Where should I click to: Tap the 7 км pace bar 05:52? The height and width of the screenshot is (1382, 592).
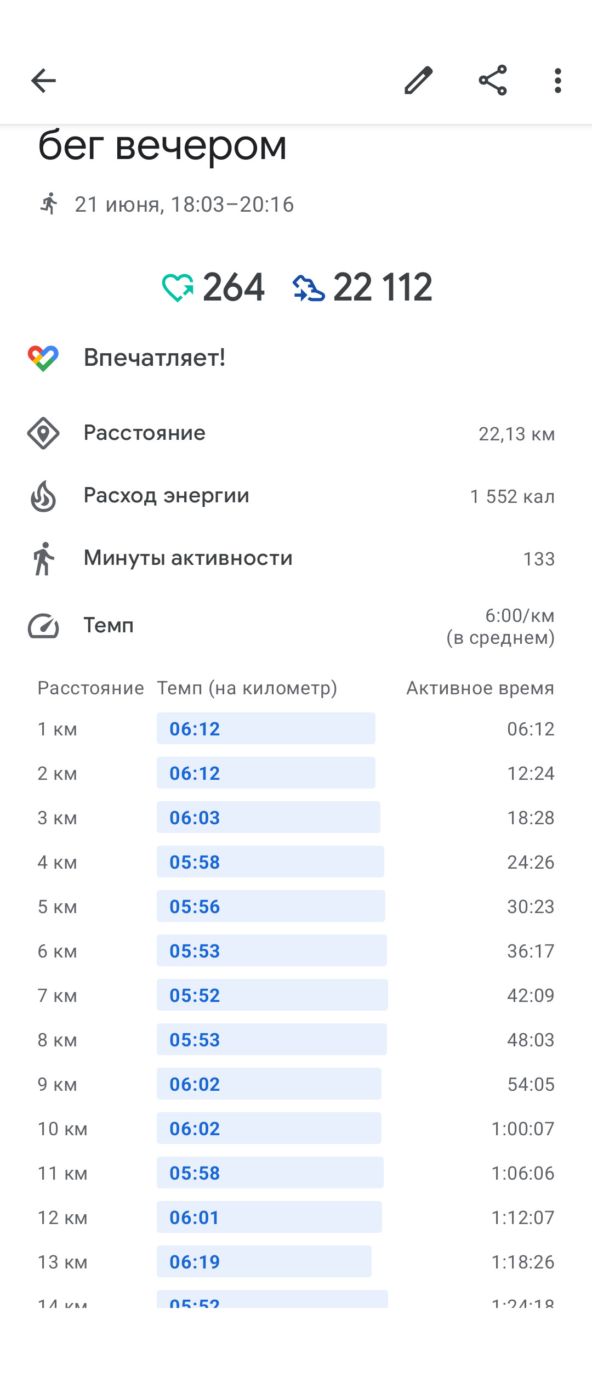[x=272, y=995]
